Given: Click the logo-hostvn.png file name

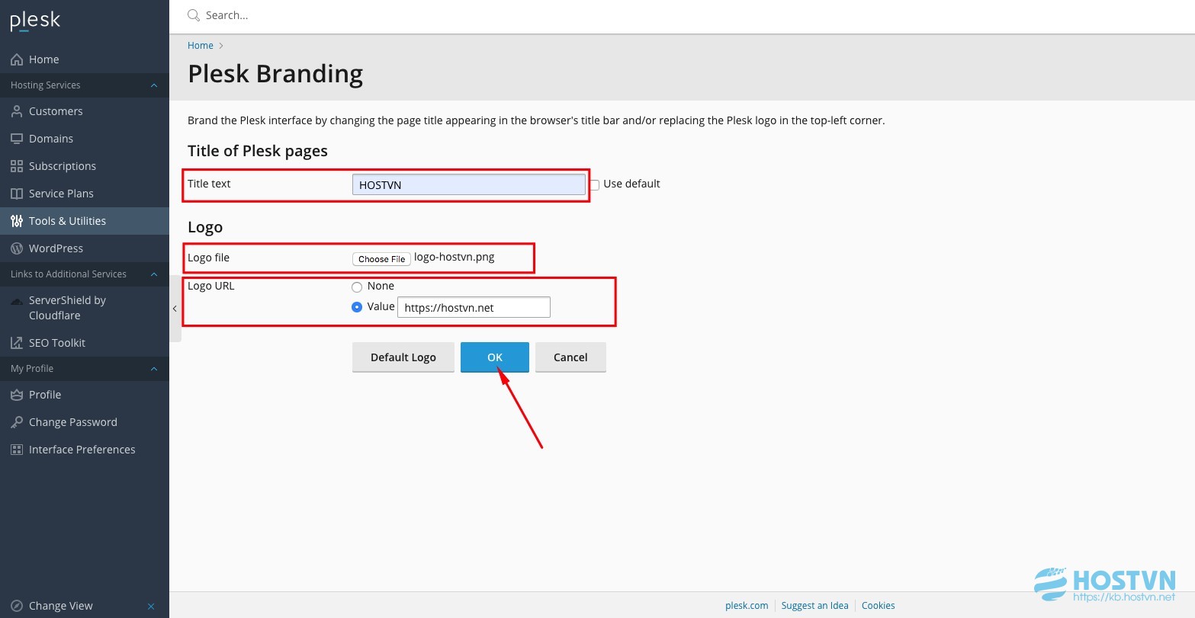Looking at the screenshot, I should tap(455, 257).
